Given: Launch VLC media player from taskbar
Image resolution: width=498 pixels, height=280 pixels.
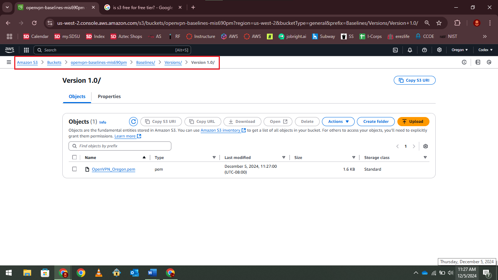Looking at the screenshot, I should (x=98, y=273).
